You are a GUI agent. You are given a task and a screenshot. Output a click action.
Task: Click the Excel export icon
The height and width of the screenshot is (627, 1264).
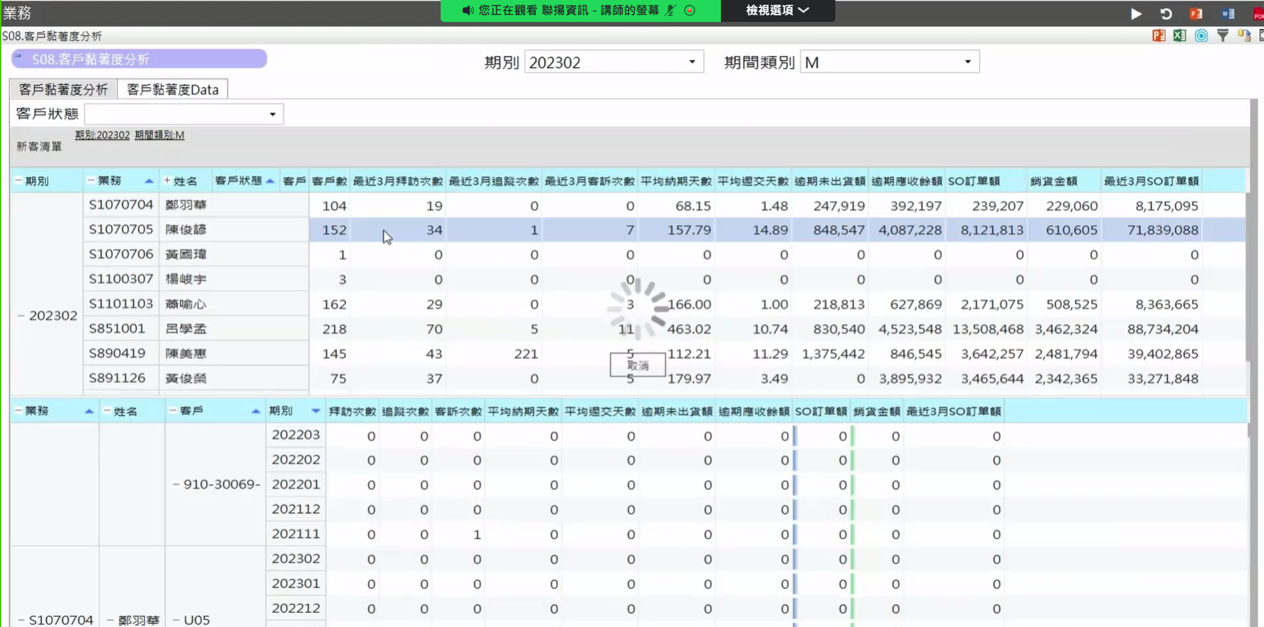(x=1179, y=36)
